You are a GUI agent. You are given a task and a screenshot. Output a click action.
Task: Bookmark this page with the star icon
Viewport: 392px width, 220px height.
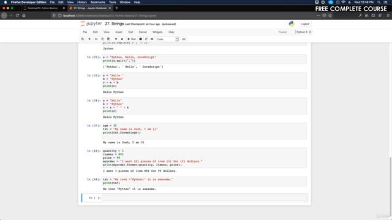tap(330, 15)
